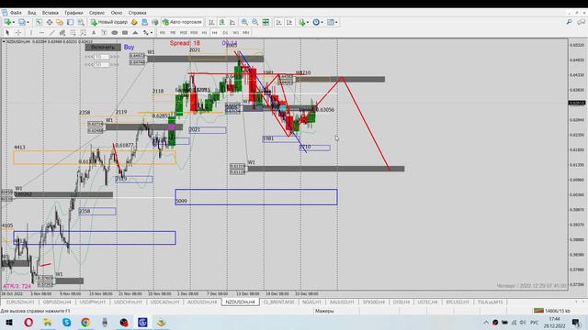The width and height of the screenshot is (588, 330).
Task: Open the search magnifier in the toolbar
Action: (x=569, y=22)
